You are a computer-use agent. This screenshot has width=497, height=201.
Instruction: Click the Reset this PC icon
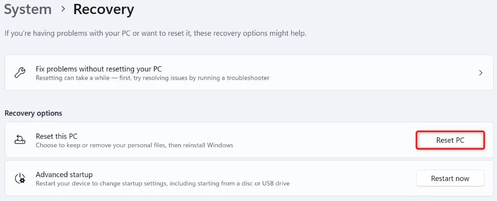(x=20, y=140)
